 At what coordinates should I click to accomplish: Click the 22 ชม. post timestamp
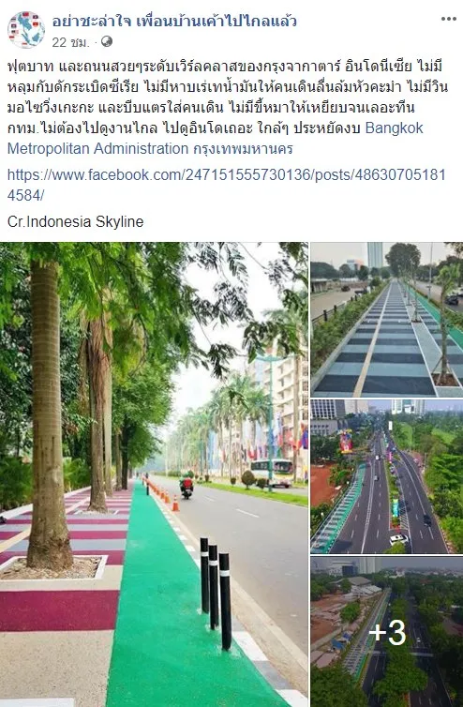(x=70, y=42)
